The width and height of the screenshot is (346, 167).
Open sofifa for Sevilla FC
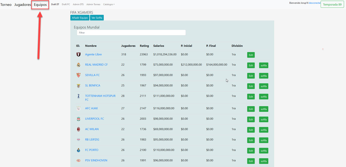[264, 76]
